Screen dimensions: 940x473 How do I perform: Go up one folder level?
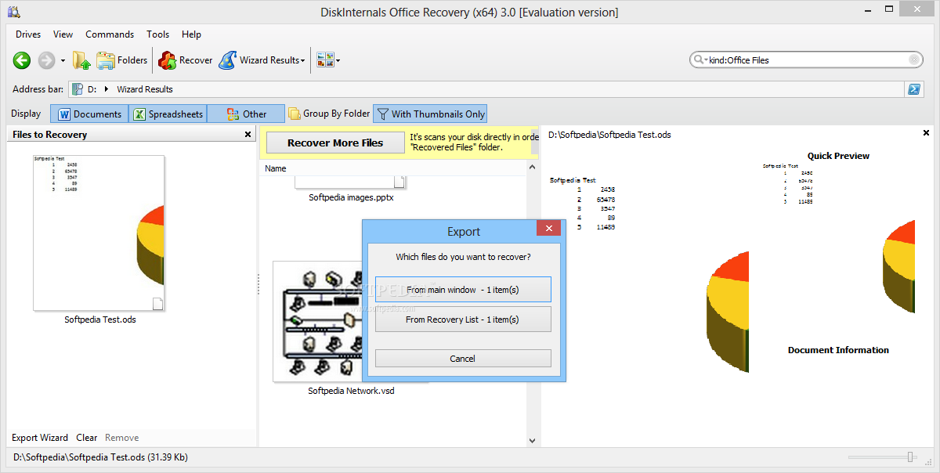81,60
